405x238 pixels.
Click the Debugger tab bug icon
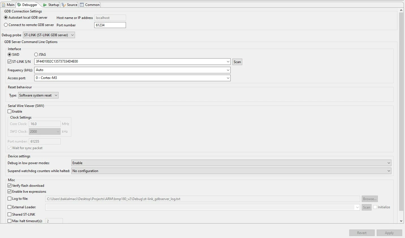click(19, 5)
